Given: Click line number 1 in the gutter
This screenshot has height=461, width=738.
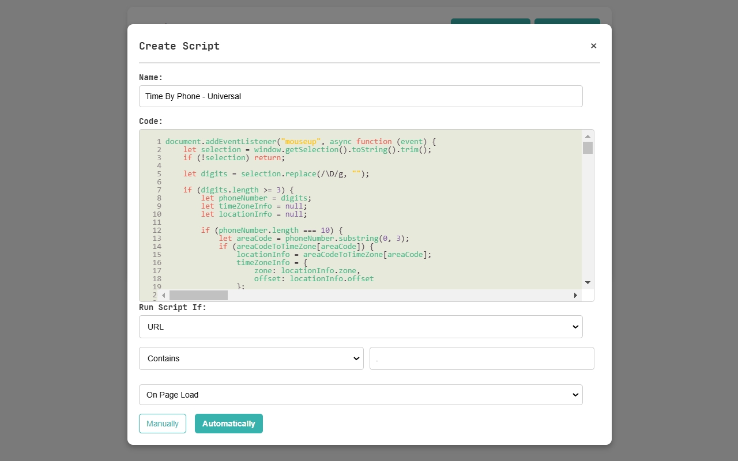Looking at the screenshot, I should click(158, 141).
